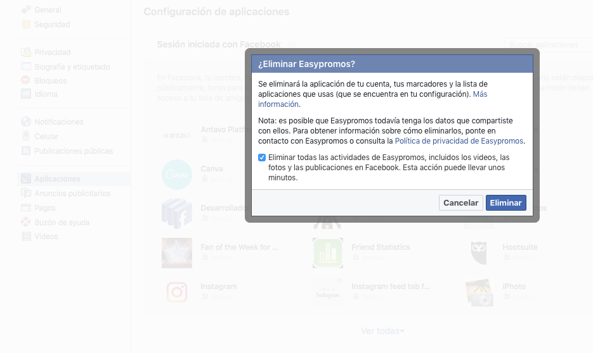Open Seguridad settings in sidebar
This screenshot has height=353, width=593.
[52, 25]
